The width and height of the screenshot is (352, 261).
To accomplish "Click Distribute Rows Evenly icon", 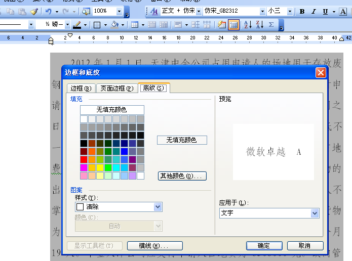I will click(x=195, y=25).
